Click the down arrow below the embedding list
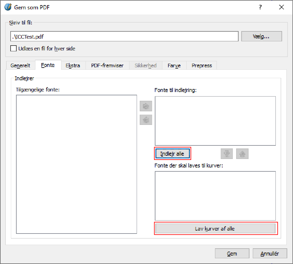 [x=226, y=154]
